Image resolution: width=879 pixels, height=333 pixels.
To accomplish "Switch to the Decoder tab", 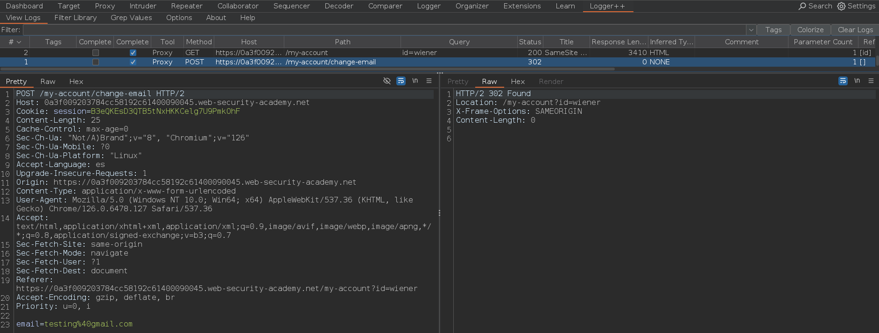I will [339, 6].
